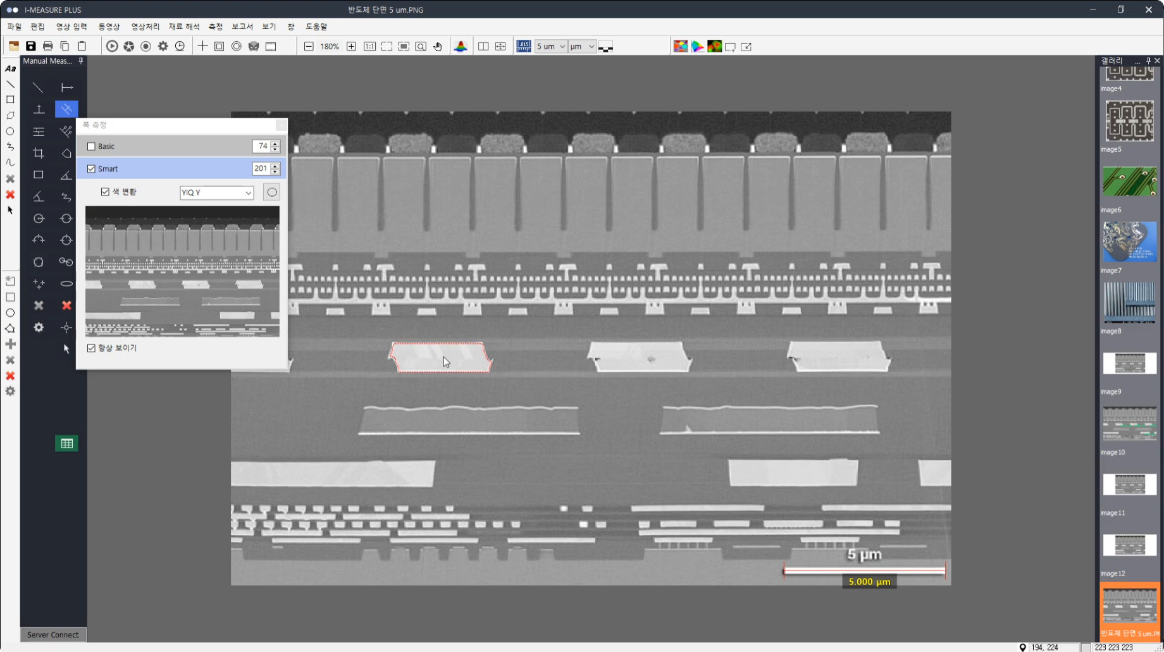Viewport: 1164px width, 652px height.
Task: Open a file using the folder toolbar icon
Action: (13, 46)
